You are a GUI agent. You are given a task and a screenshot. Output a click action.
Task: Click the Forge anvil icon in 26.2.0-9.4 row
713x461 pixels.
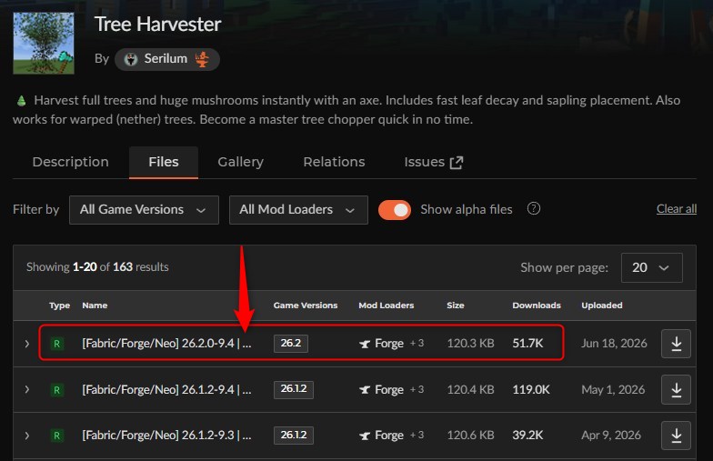coord(365,344)
